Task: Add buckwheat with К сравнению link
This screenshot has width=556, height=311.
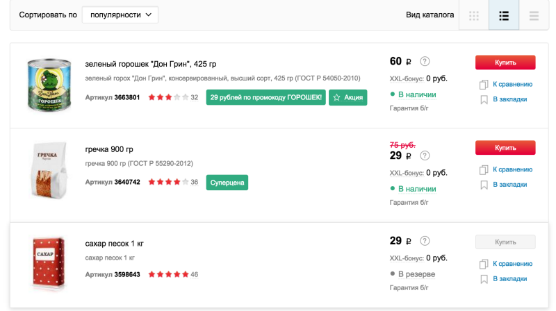Action: point(513,169)
